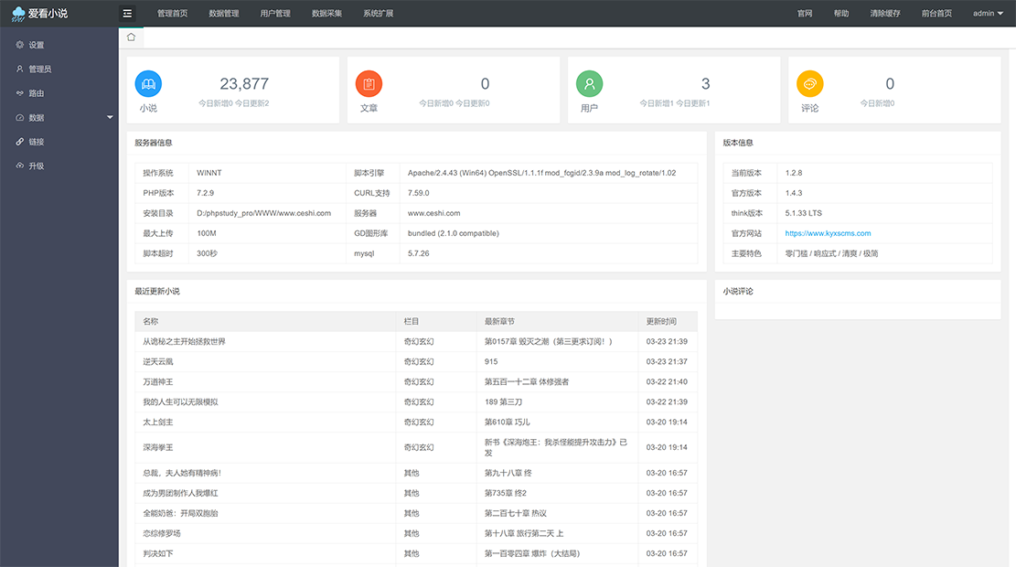The width and height of the screenshot is (1016, 567).
Task: Toggle the sidebar collapse hamburger icon
Action: tap(127, 14)
